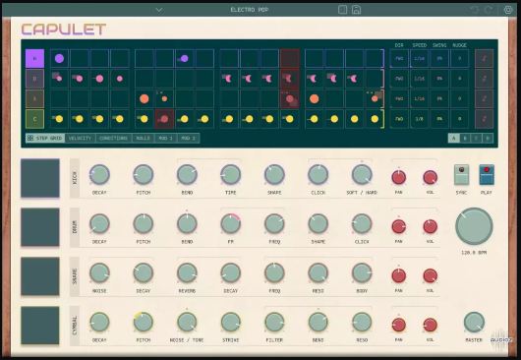The image size is (521, 360).
Task: Click the cymbal track note icon
Action: [x=484, y=119]
